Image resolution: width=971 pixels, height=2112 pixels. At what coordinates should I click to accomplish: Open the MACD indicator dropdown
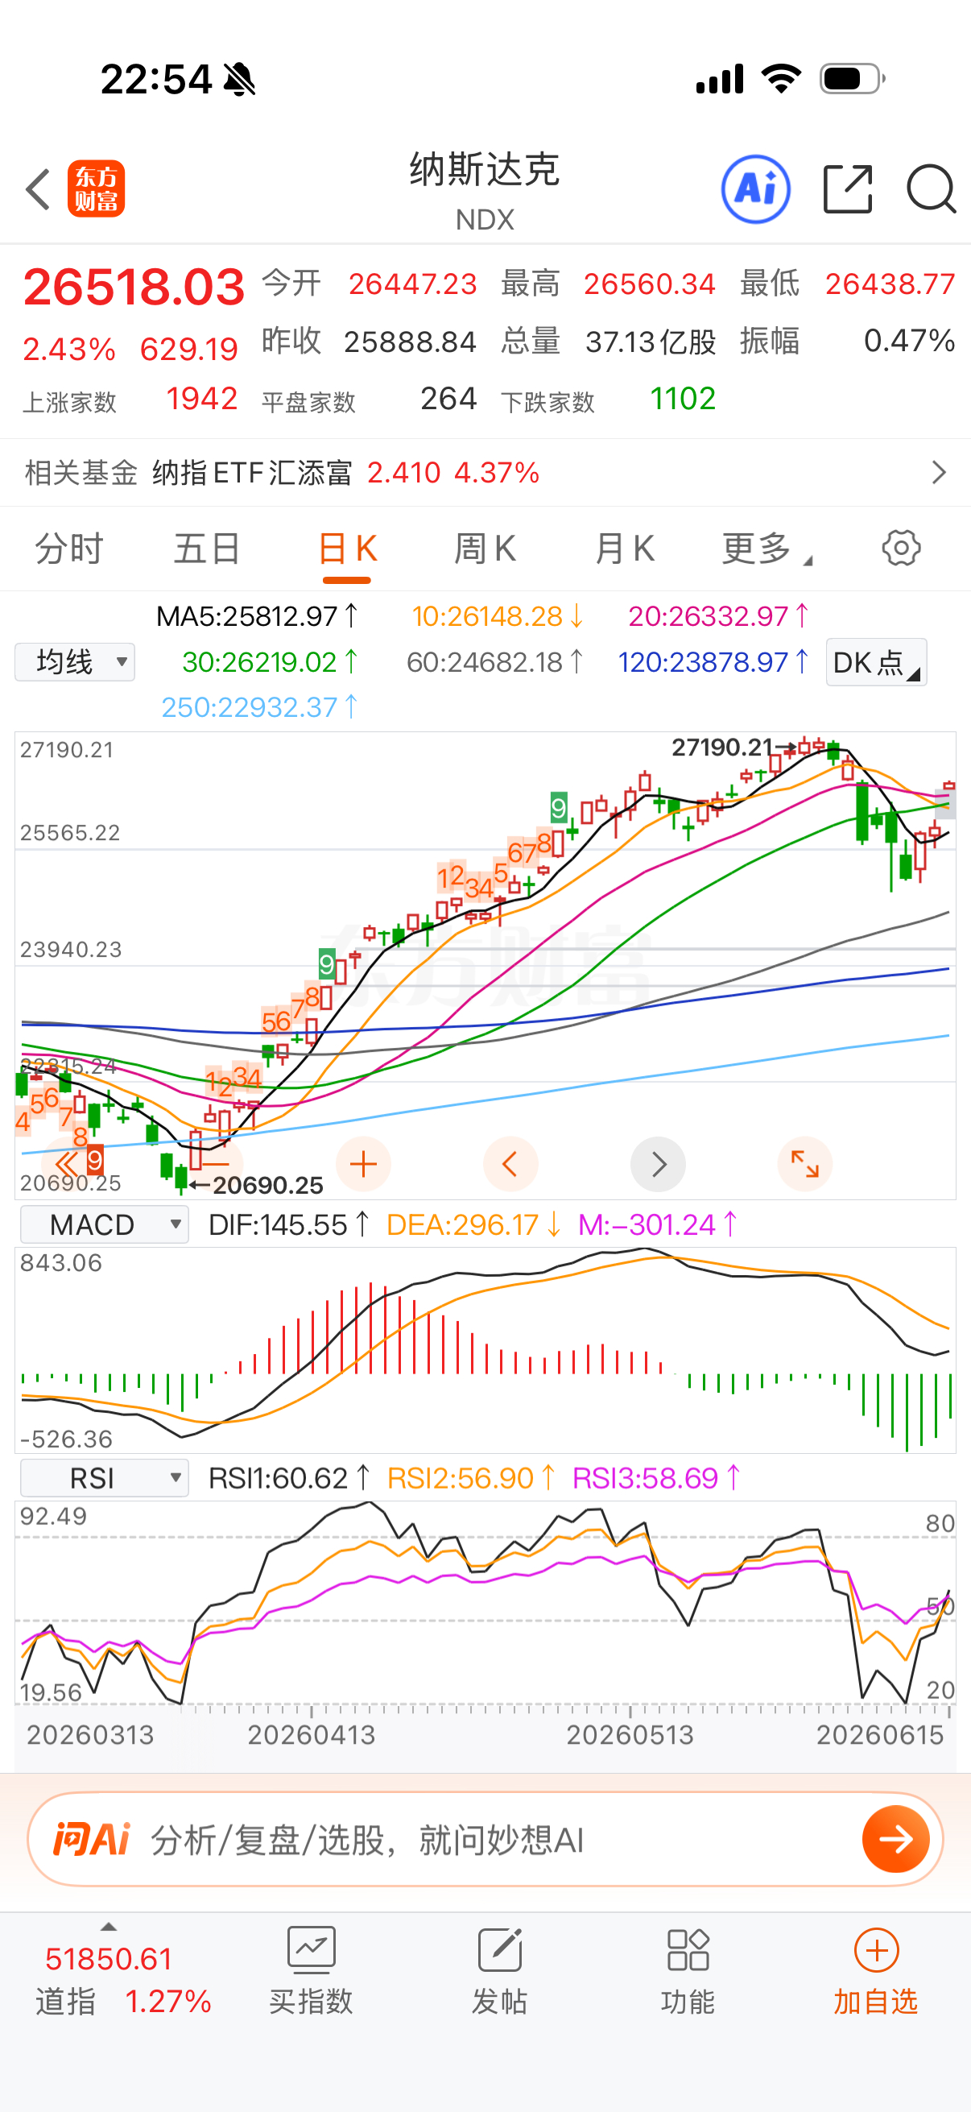tap(105, 1224)
